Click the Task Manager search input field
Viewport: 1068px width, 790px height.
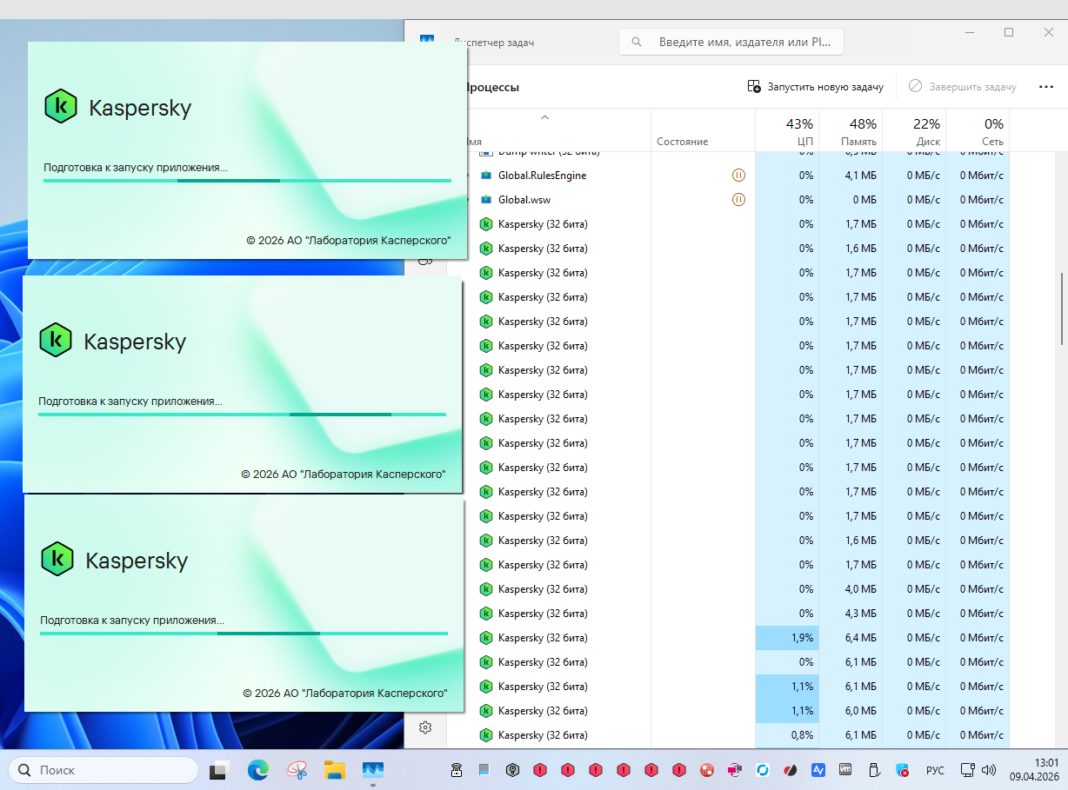click(731, 42)
